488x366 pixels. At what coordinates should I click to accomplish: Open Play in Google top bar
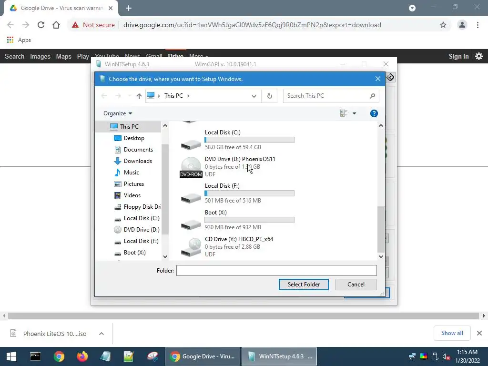coord(83,56)
